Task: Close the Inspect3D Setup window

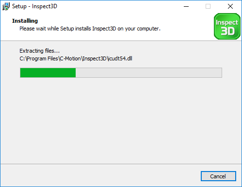Action: pos(230,6)
